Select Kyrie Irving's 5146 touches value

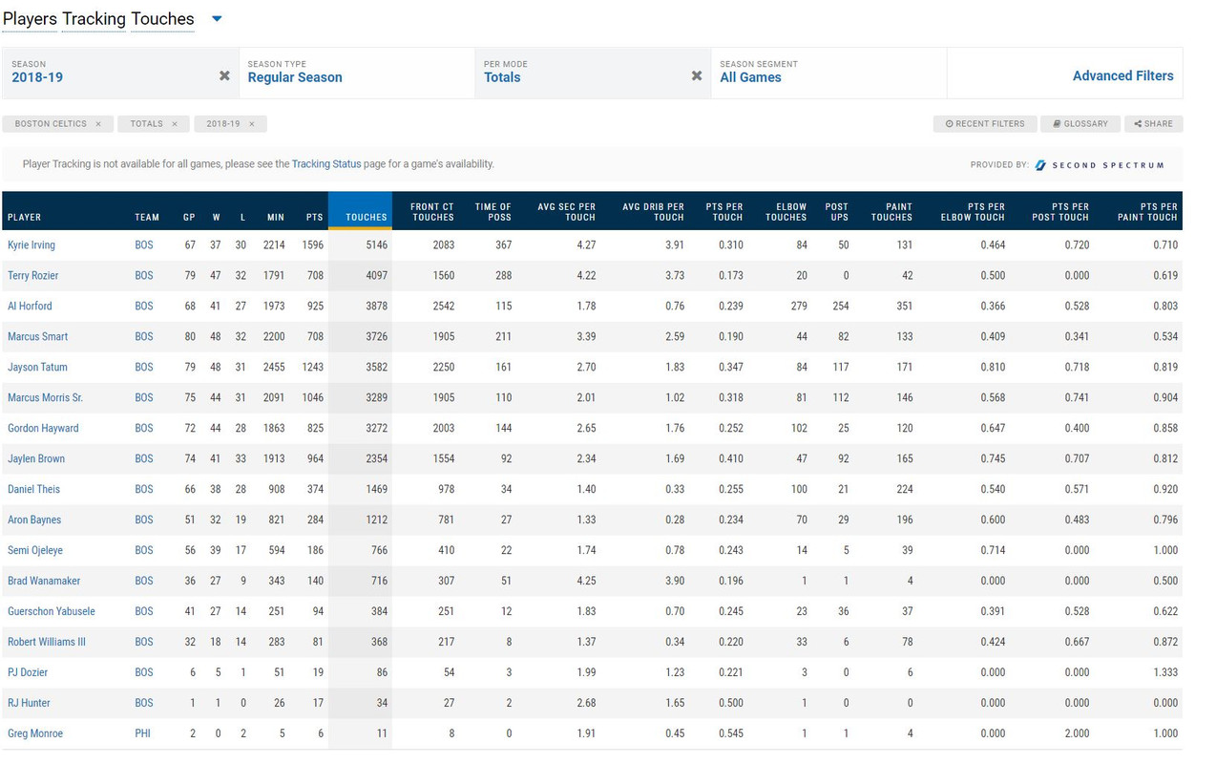(x=376, y=245)
